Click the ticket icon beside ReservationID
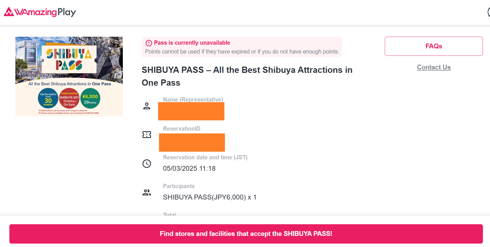This screenshot has height=247, width=490. [x=147, y=135]
